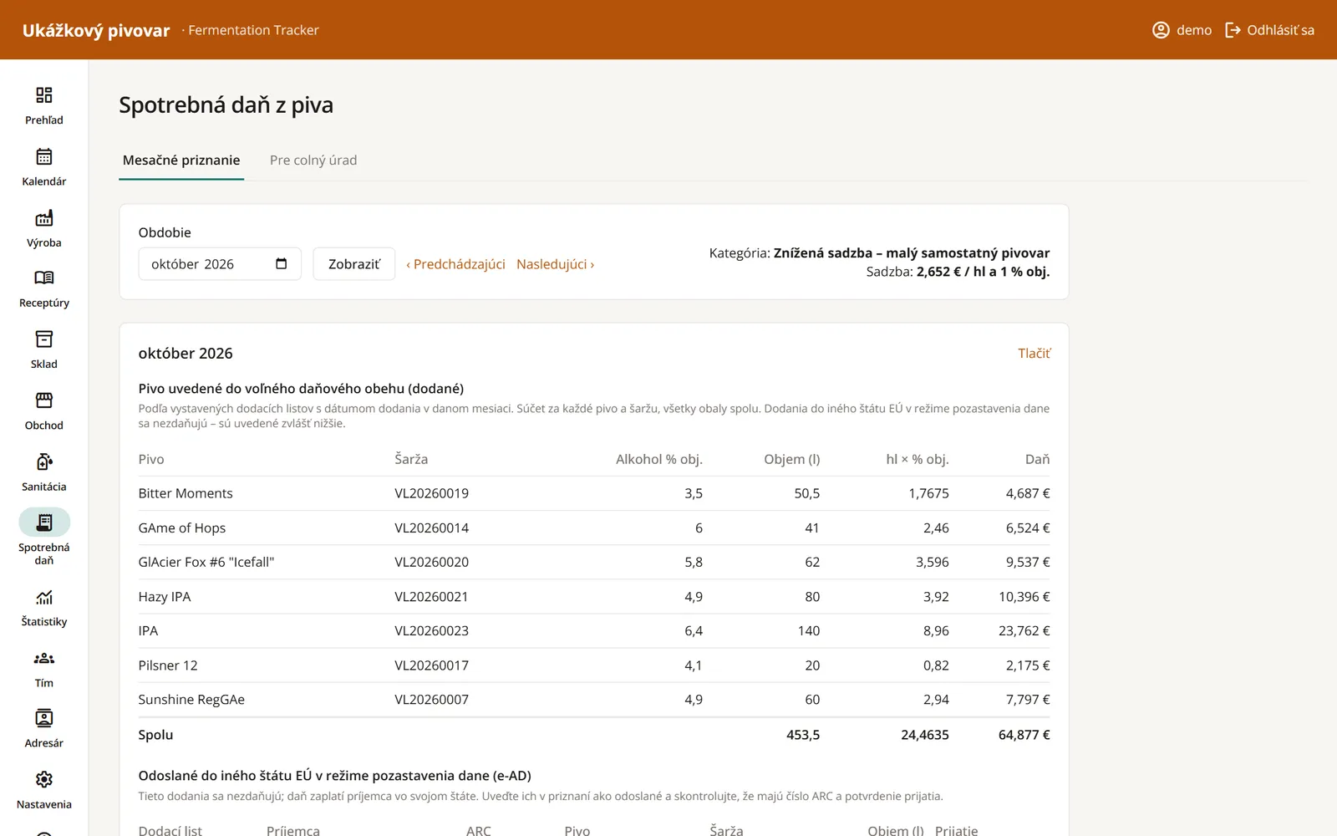Switch to Mesačné priznanie tab
The width and height of the screenshot is (1337, 836).
click(181, 160)
